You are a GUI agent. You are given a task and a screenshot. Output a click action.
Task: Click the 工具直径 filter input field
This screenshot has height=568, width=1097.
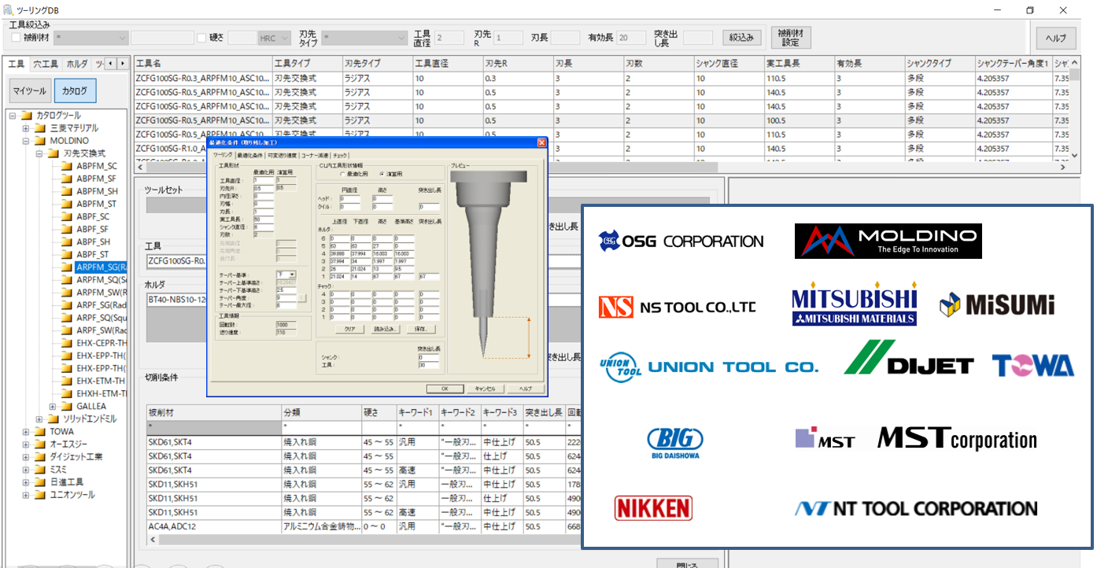tap(449, 38)
